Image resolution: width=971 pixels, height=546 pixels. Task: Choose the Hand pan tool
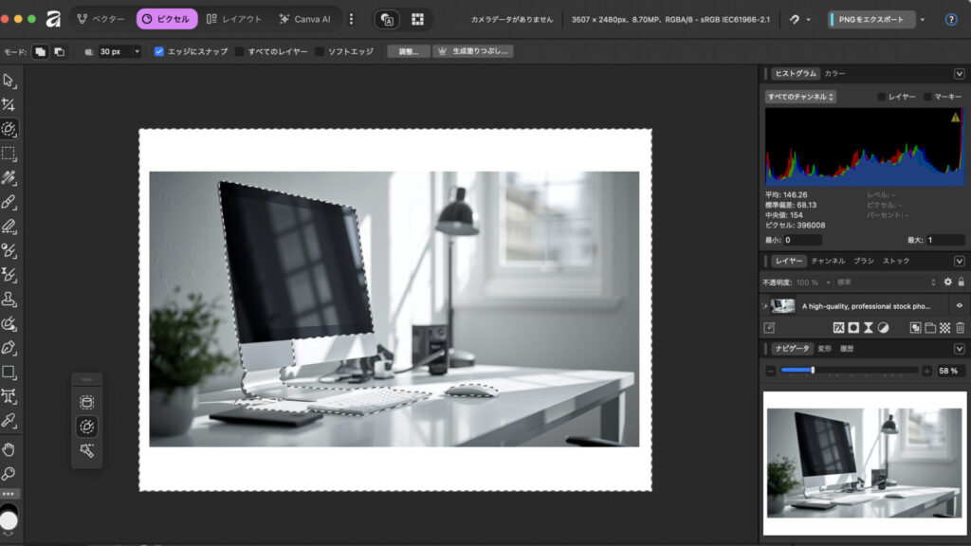(x=9, y=448)
